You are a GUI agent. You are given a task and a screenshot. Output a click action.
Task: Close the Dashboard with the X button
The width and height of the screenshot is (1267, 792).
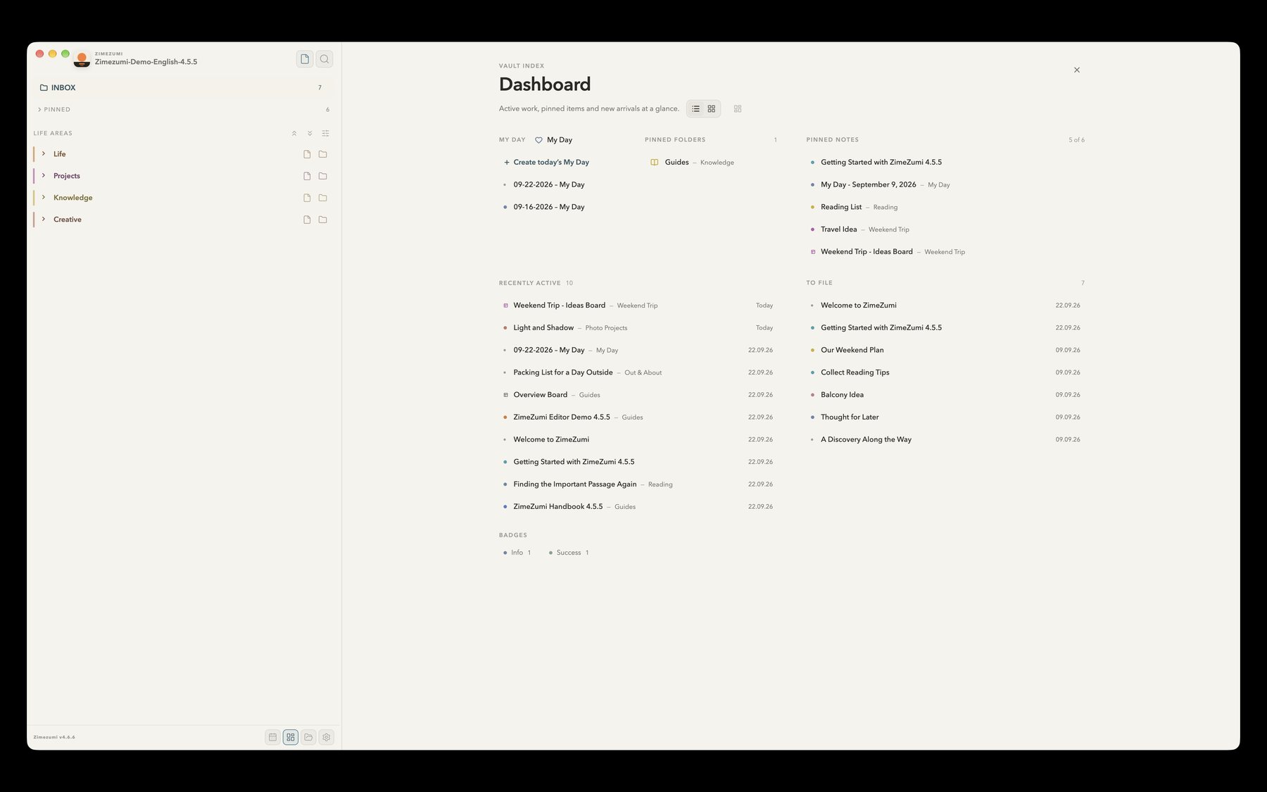tap(1077, 70)
